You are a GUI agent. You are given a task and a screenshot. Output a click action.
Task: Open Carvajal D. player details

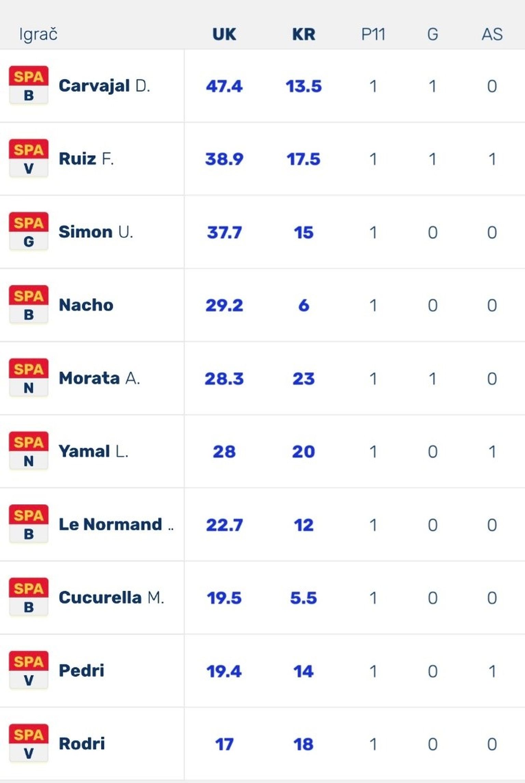(x=104, y=85)
